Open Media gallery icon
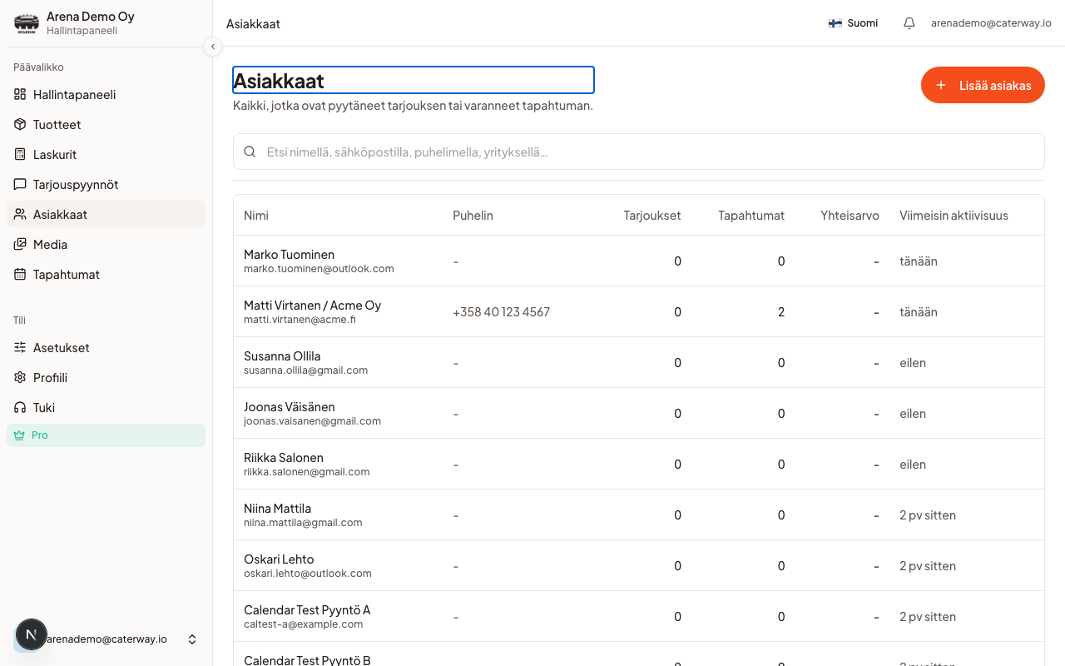 click(20, 245)
